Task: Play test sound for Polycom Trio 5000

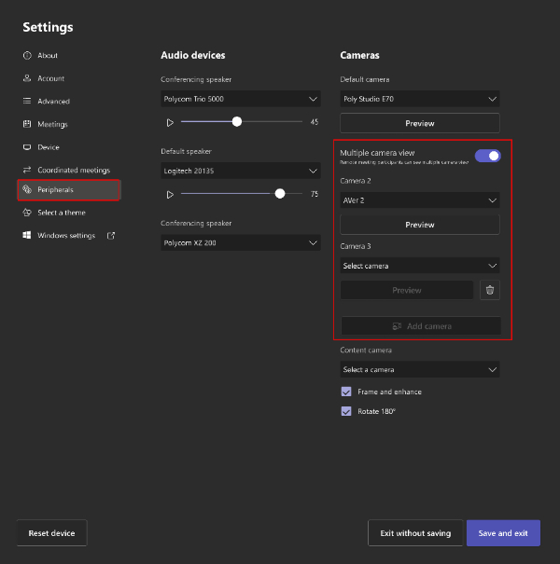Action: 170,122
